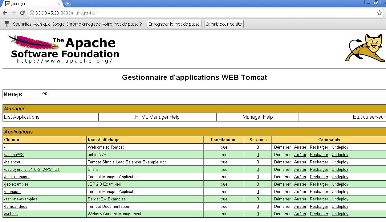Viewport: 386px width, 222px height.
Task: Reload /servlets-examples with Recharger
Action: 319,199
